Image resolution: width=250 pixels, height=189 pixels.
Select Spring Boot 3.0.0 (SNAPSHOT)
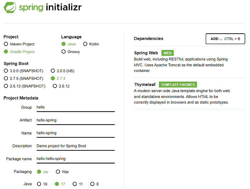click(6, 71)
